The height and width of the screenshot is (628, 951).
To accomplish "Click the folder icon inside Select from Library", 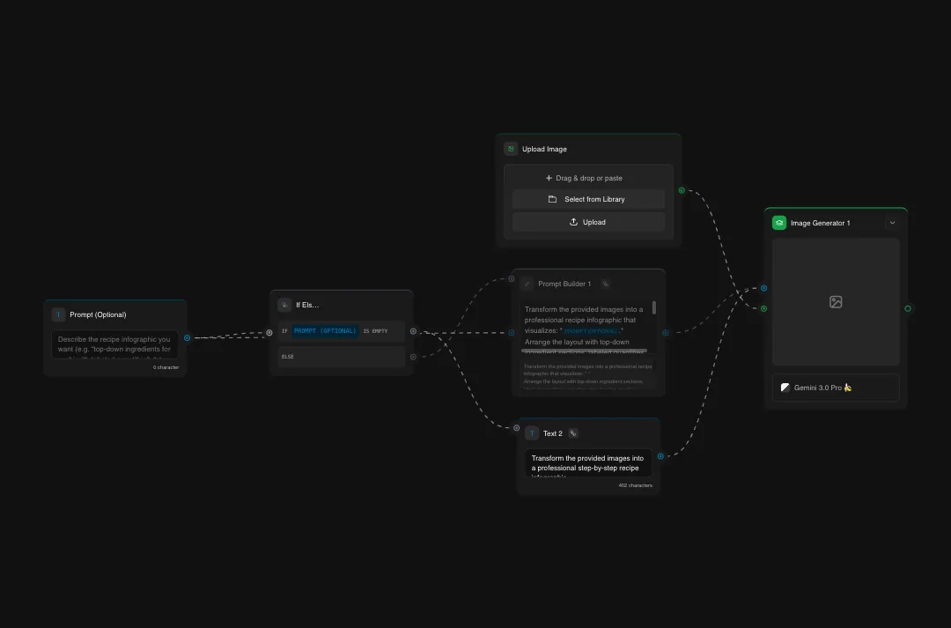I will [555, 199].
